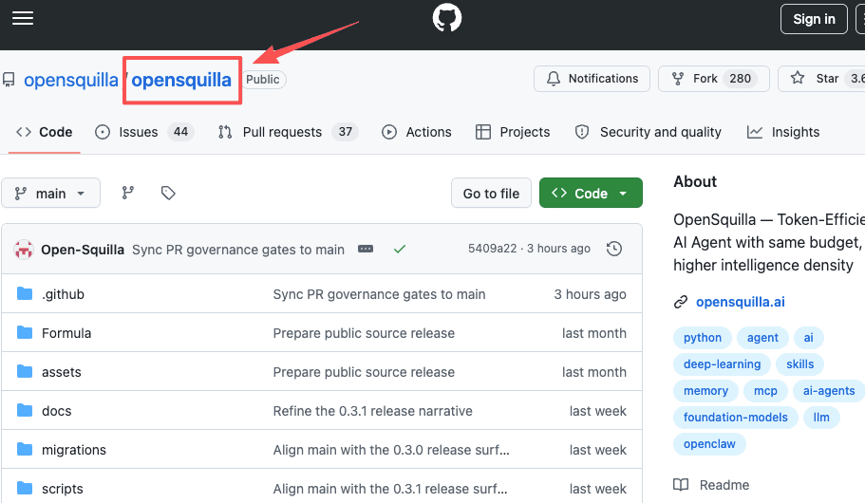The height and width of the screenshot is (503, 865).
Task: Click the migrations folder icon
Action: point(25,449)
